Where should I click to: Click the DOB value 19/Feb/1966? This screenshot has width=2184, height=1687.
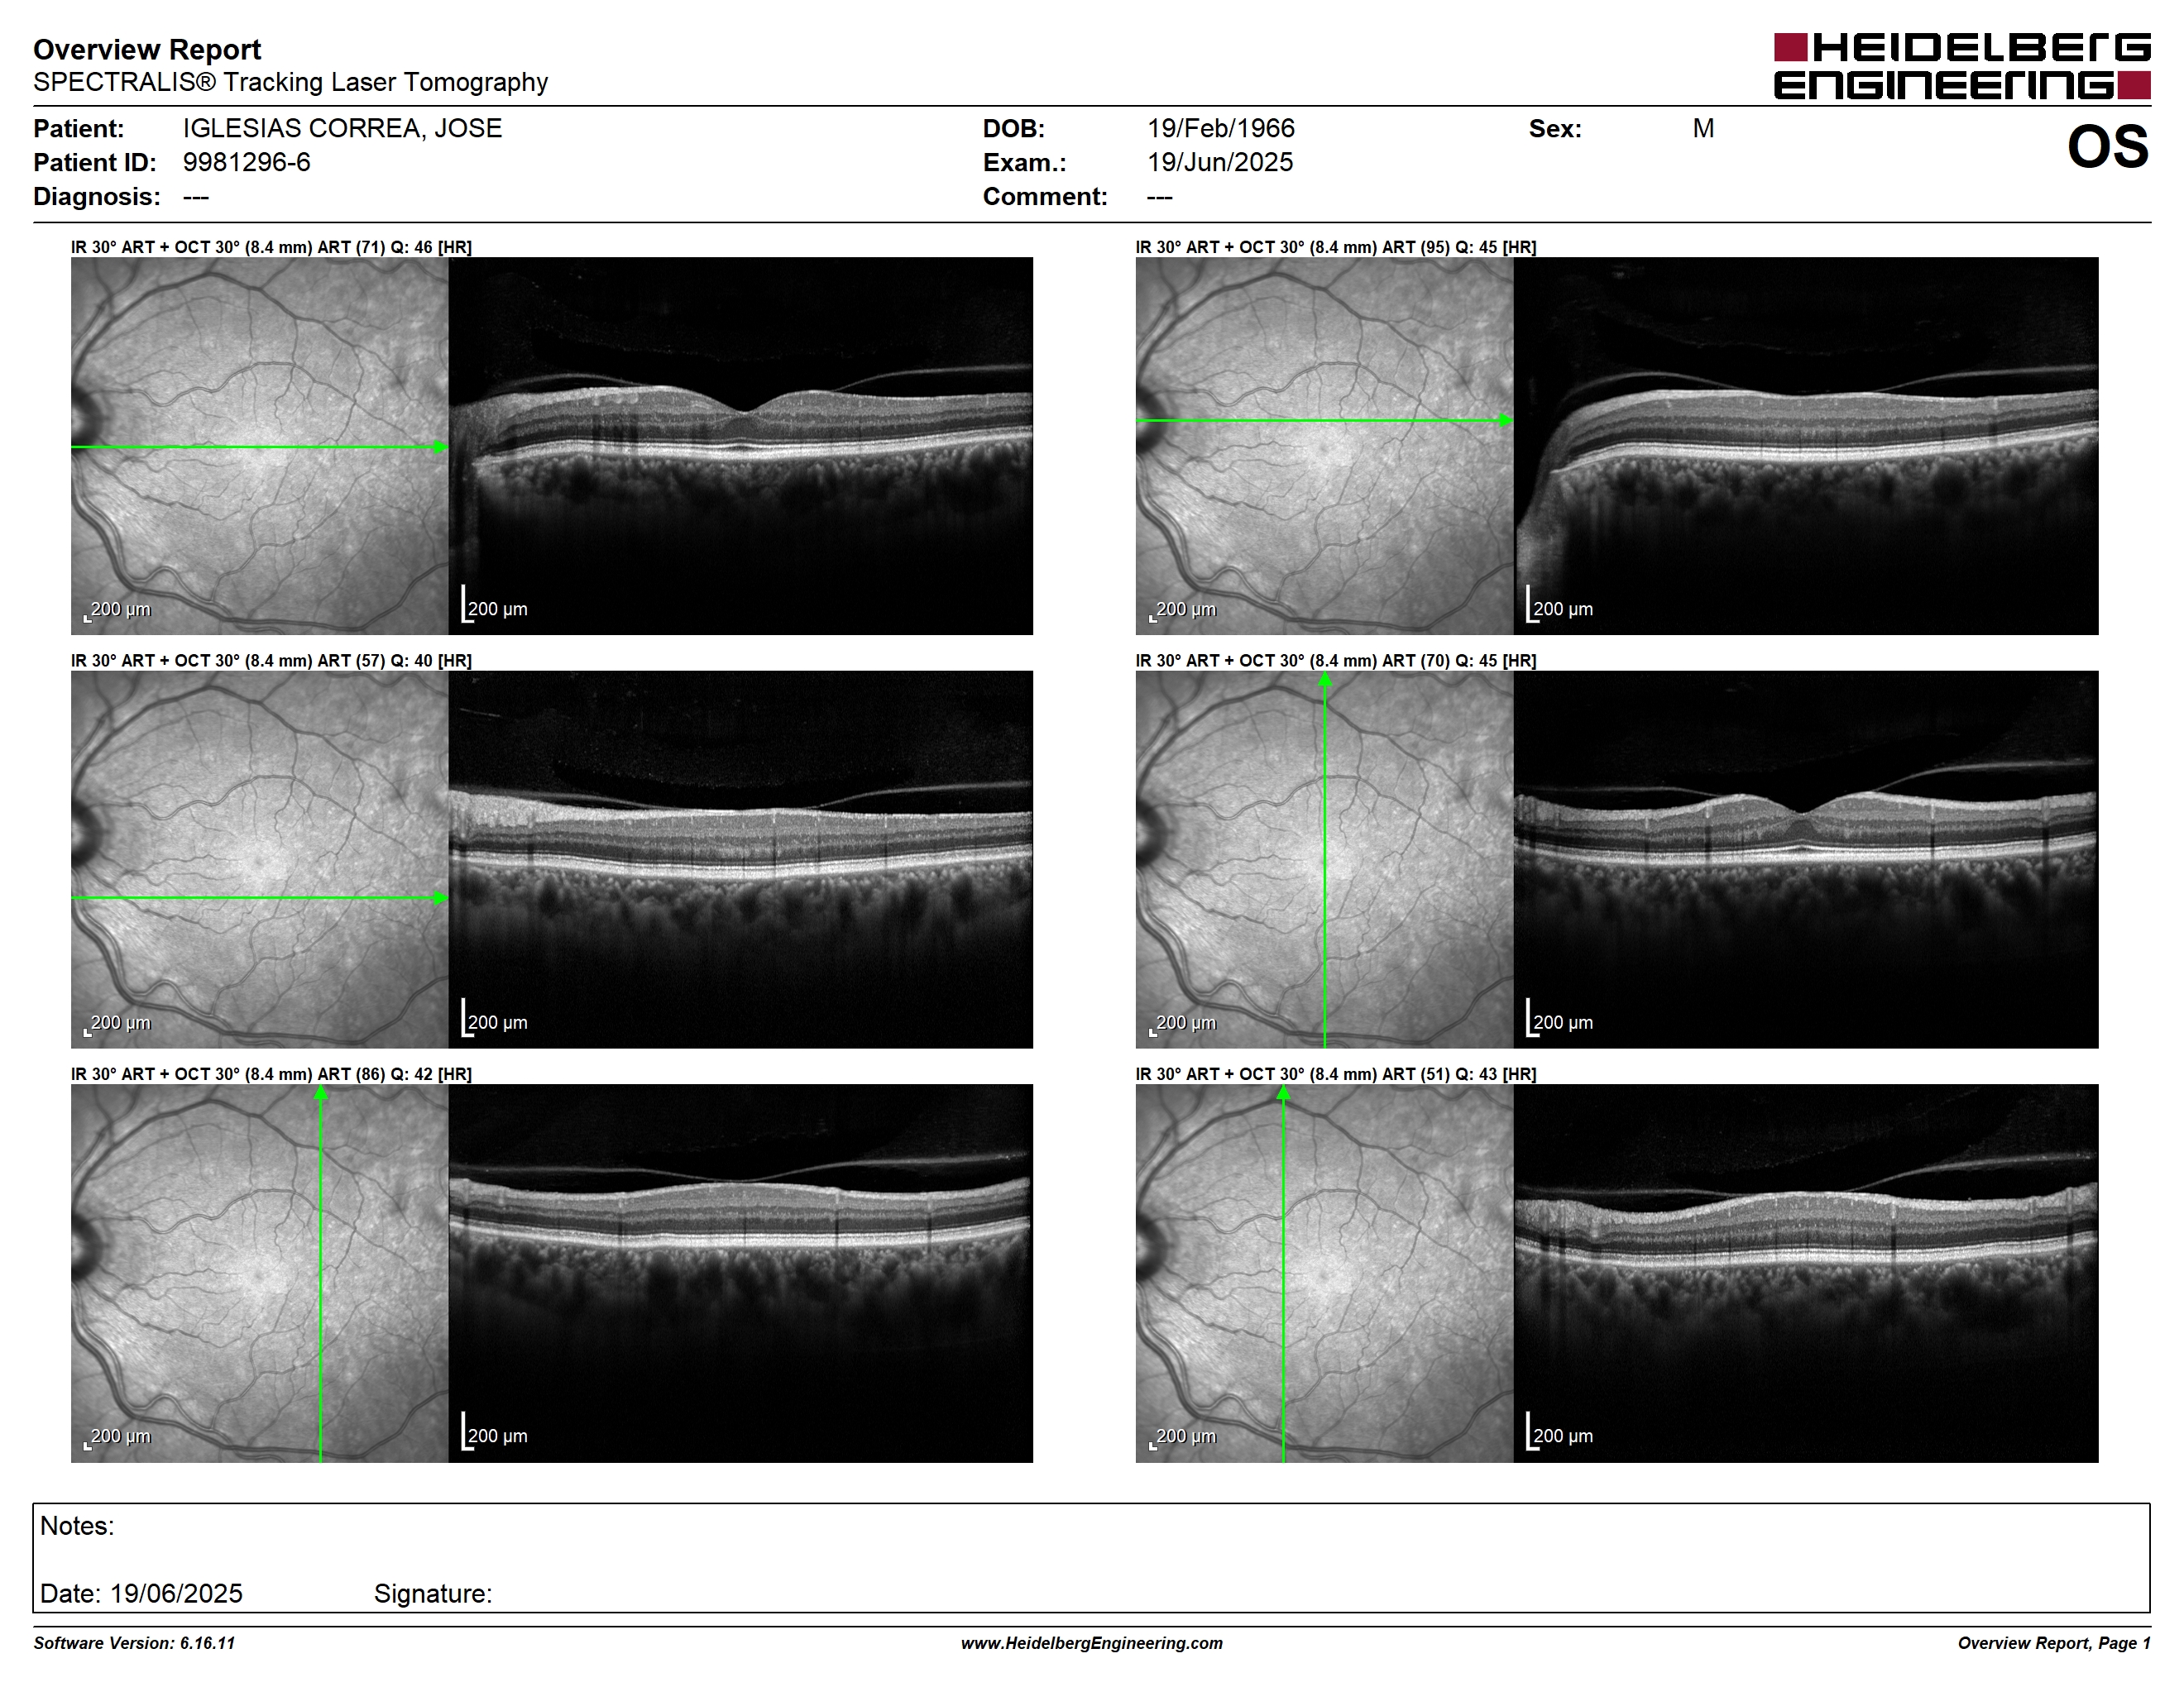click(1220, 128)
